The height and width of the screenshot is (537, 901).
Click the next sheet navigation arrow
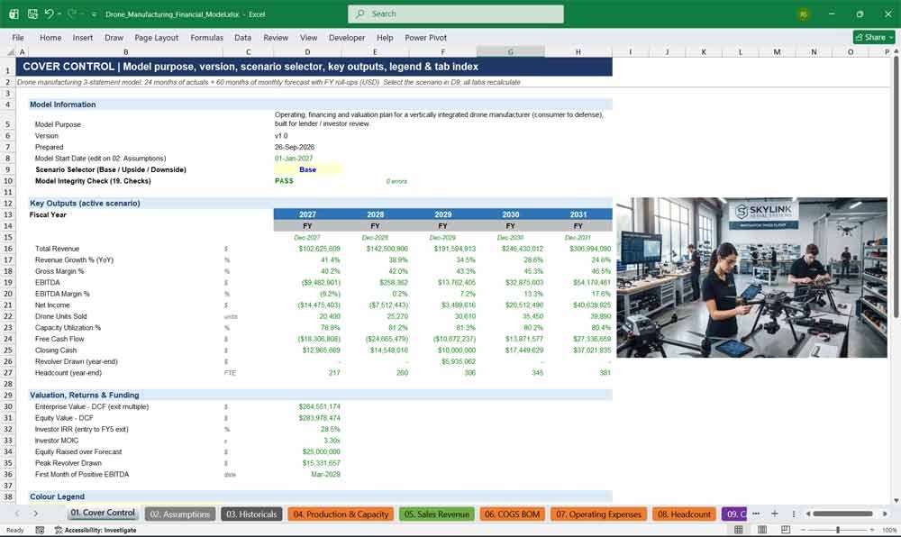coord(36,514)
